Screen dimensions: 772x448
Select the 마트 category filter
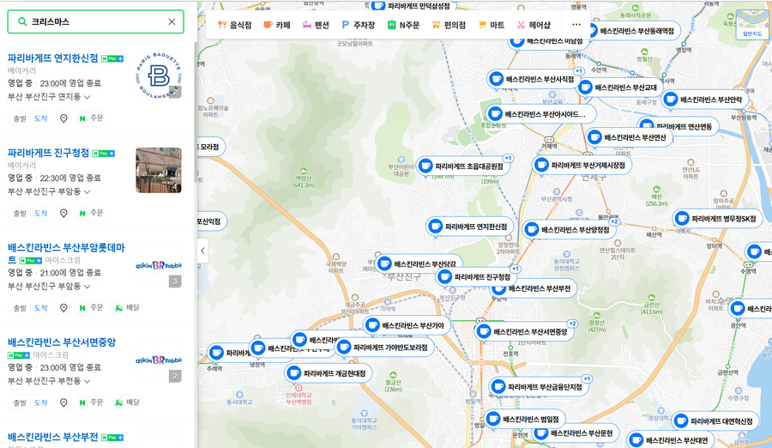coord(492,25)
